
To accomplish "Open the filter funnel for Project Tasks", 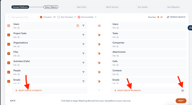I will point(83,35).
